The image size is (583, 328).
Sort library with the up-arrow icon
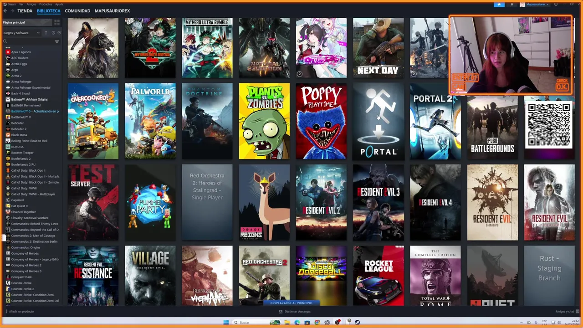[46, 33]
